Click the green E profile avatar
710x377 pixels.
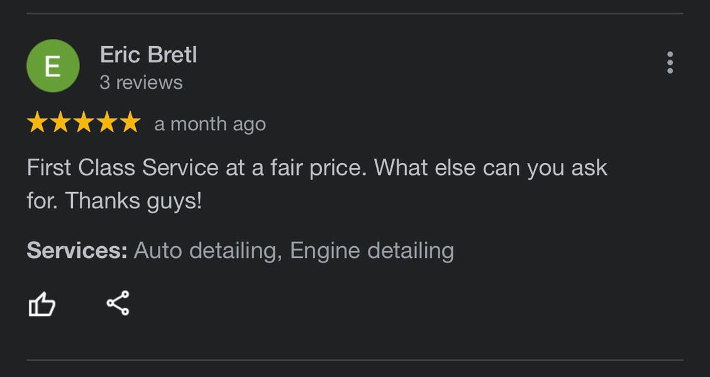tap(53, 66)
